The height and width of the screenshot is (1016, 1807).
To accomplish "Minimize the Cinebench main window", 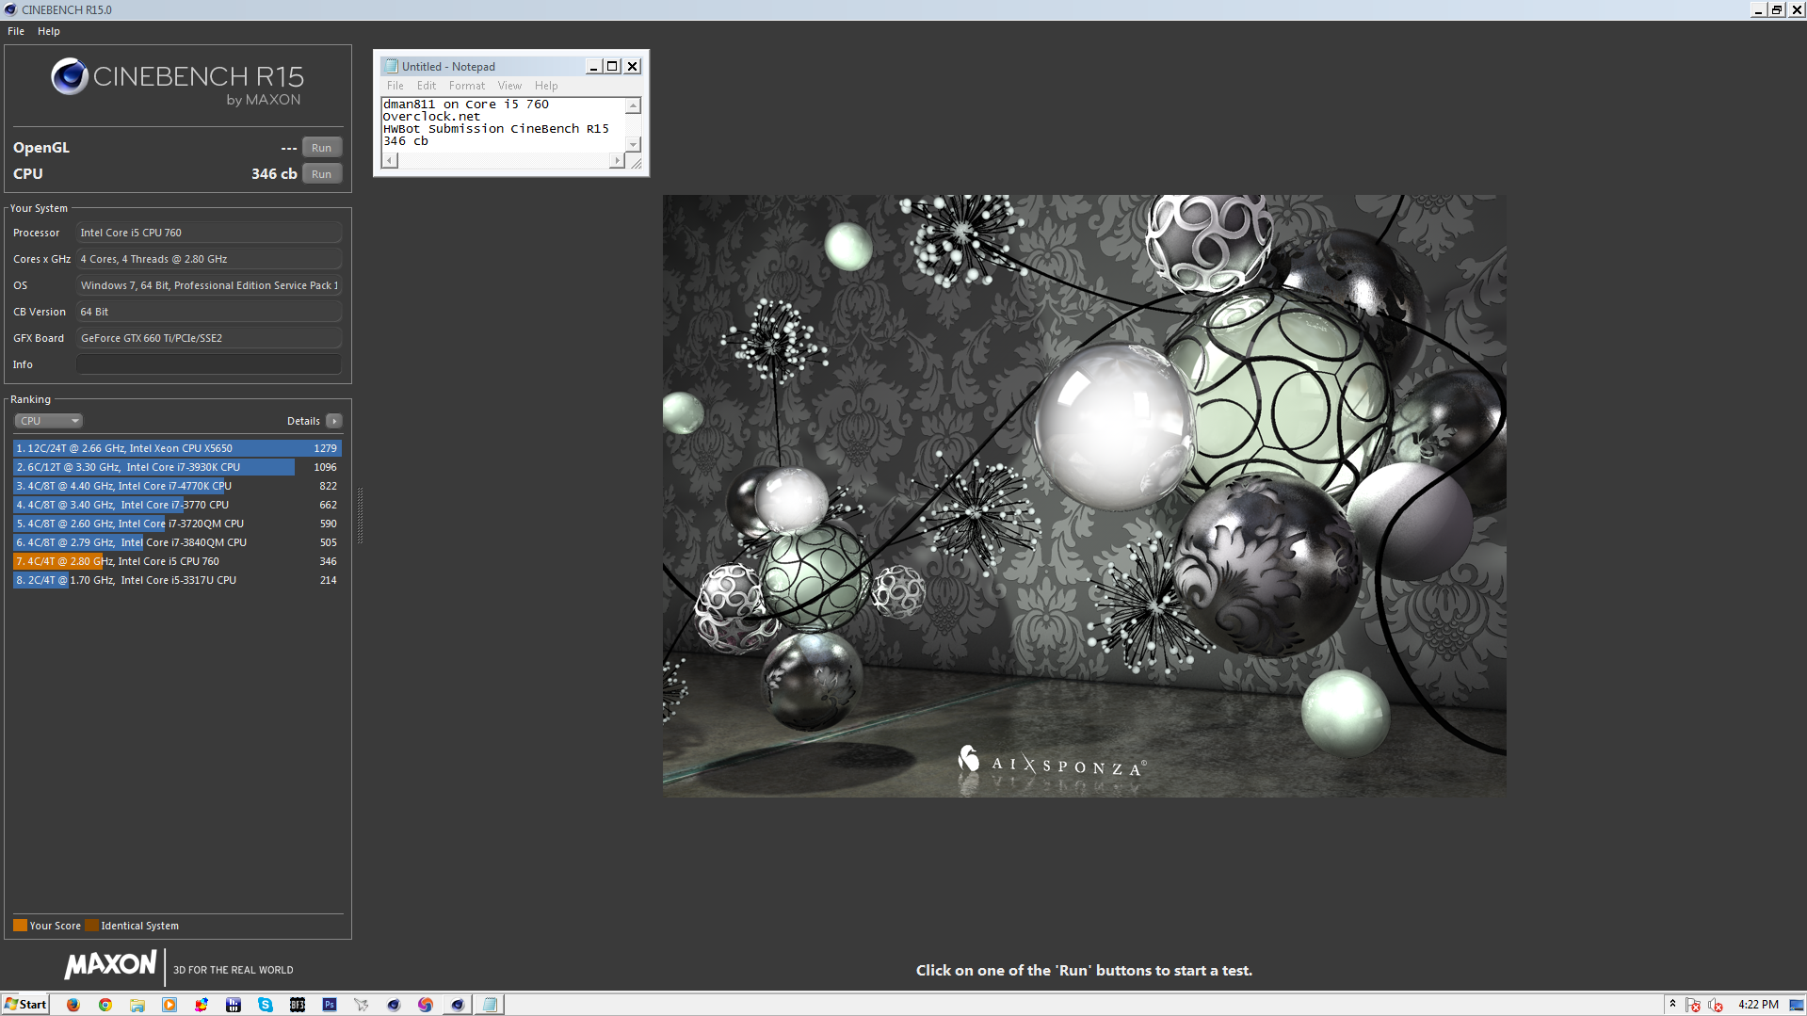I will [x=1758, y=9].
